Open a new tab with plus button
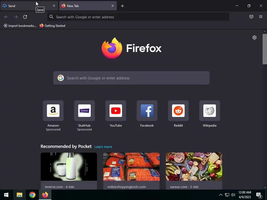The image size is (267, 200). click(123, 6)
